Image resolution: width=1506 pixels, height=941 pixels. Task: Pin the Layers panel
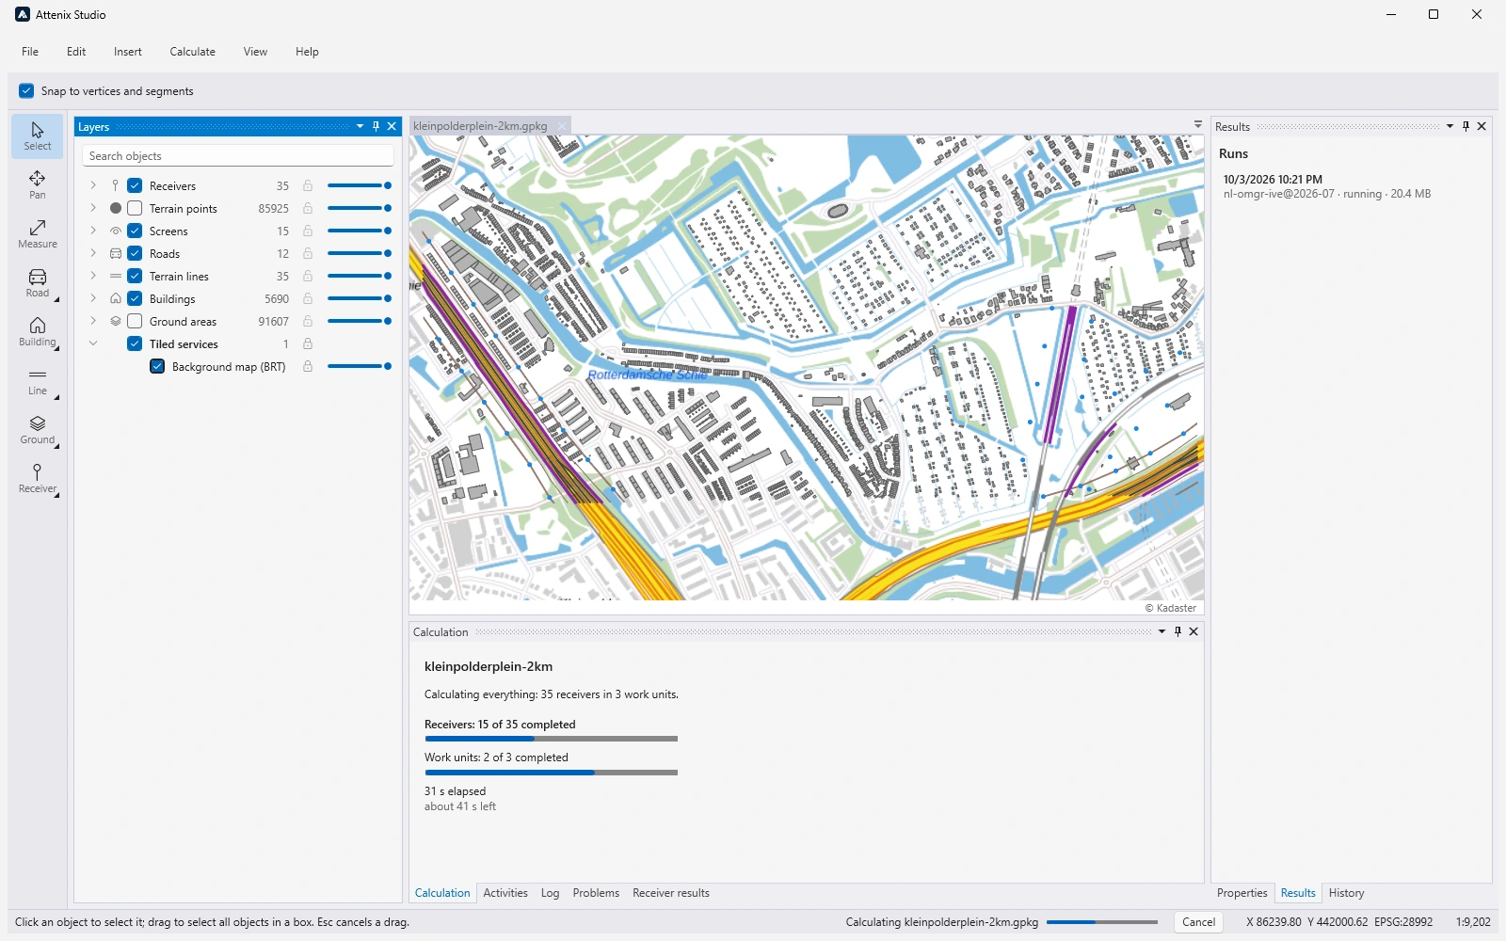(x=376, y=126)
